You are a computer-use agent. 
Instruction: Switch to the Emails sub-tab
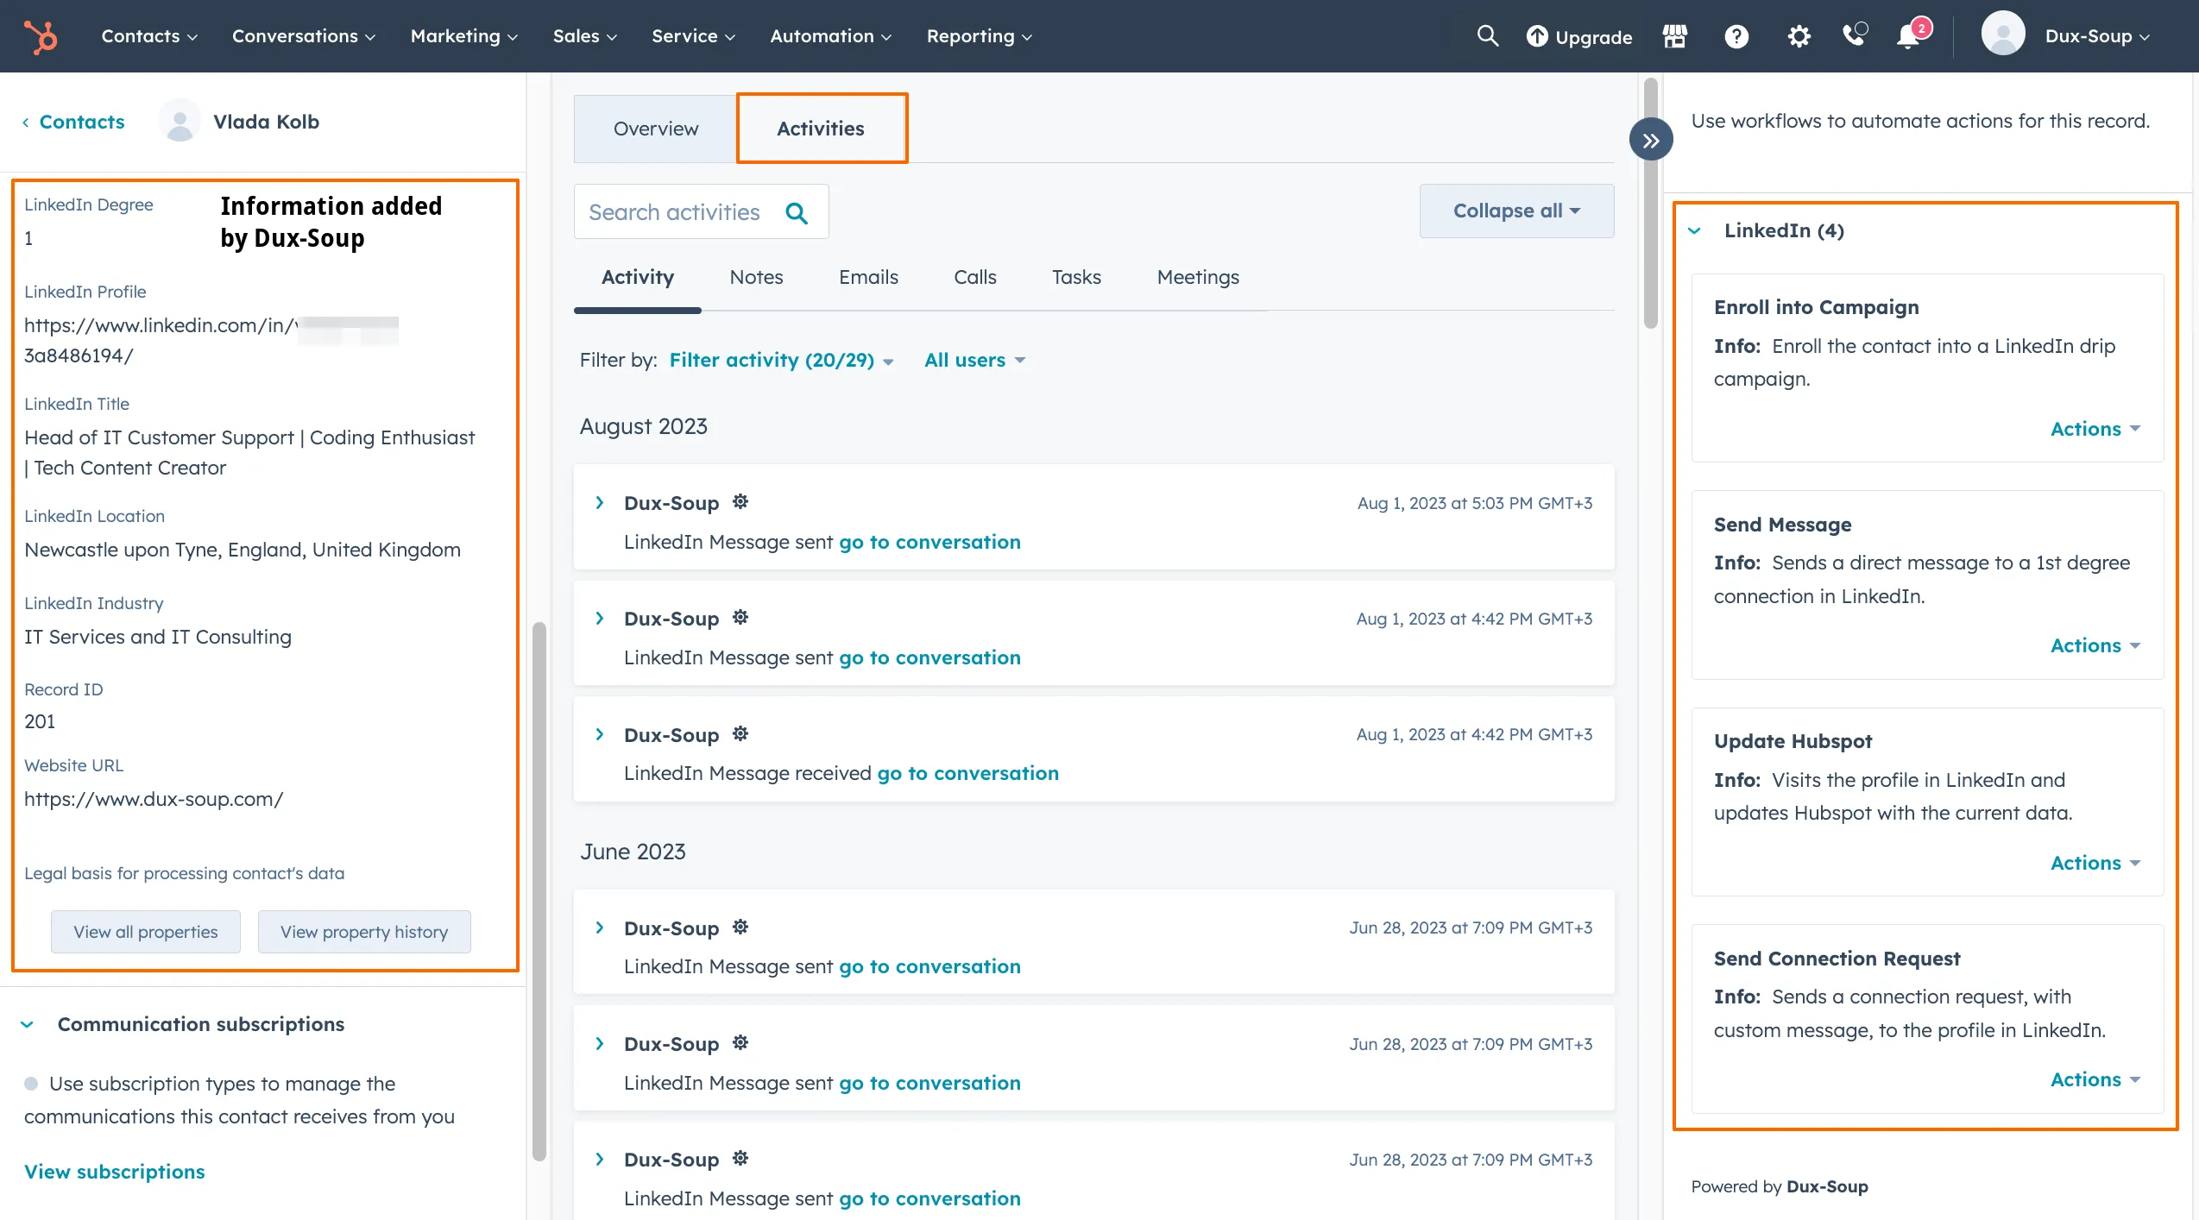tap(868, 278)
